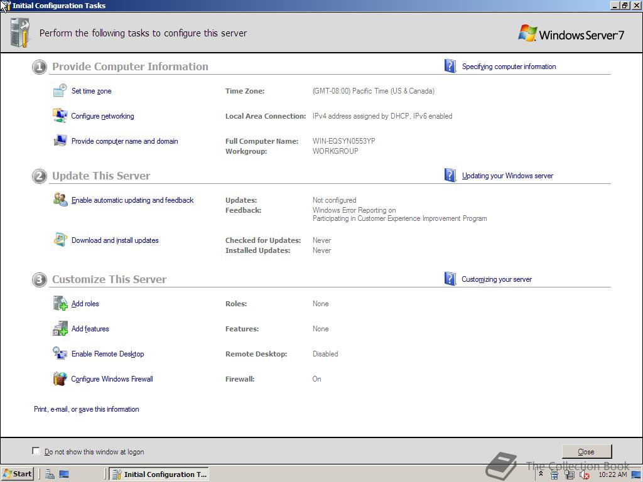Viewport: 643px width, 482px height.
Task: Click the Set time zone clock icon
Action: [60, 90]
